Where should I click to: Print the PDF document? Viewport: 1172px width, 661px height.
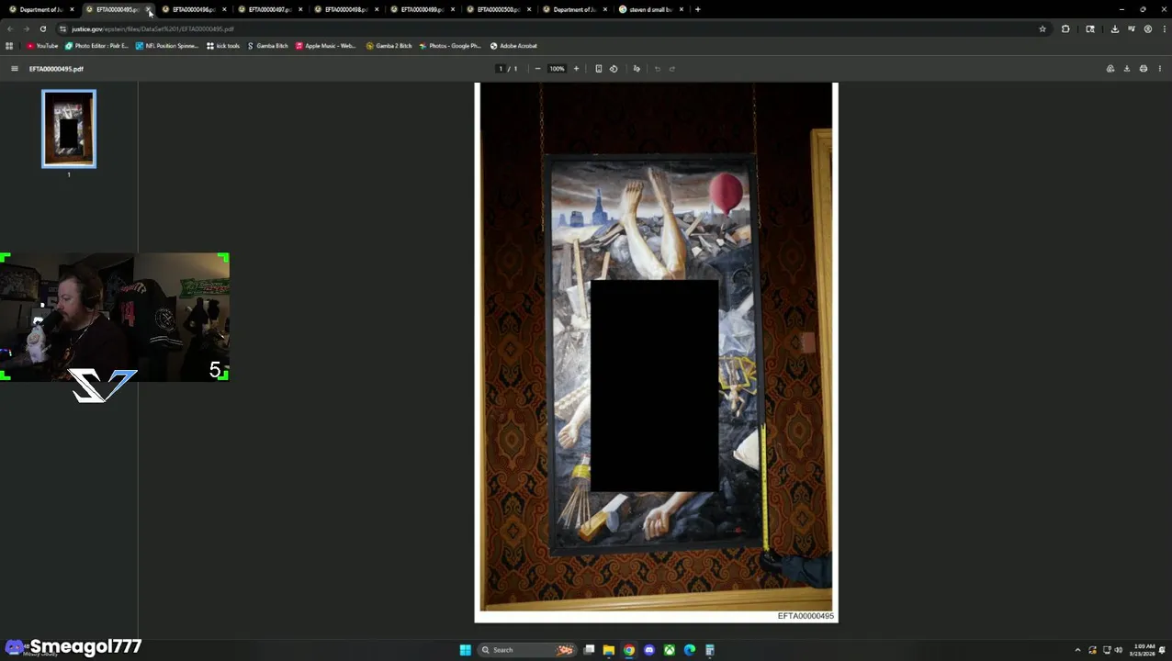[1144, 69]
